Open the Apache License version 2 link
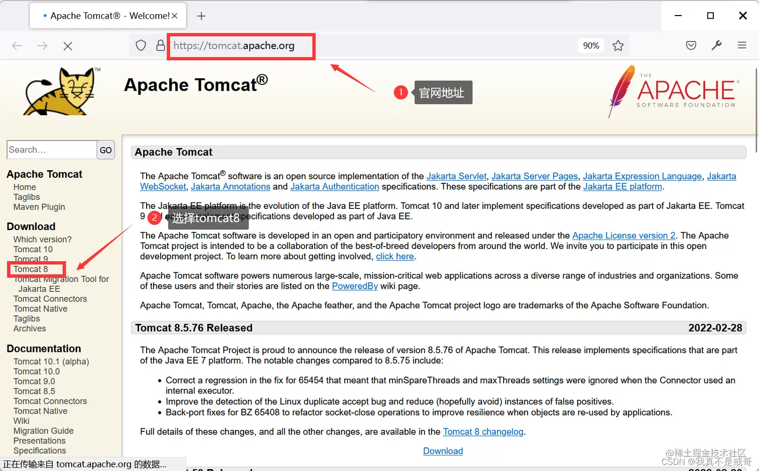Screen dimensions: 759x471 624,236
